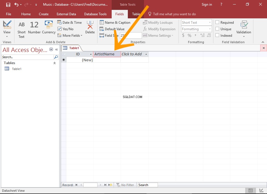Click the ArtistName column header
Screen dimensions: 267x194
coord(107,54)
